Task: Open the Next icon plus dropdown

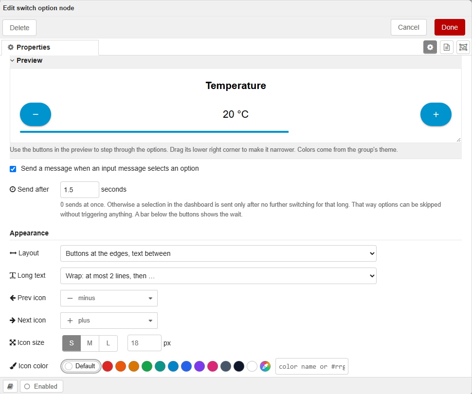Action: pos(109,321)
